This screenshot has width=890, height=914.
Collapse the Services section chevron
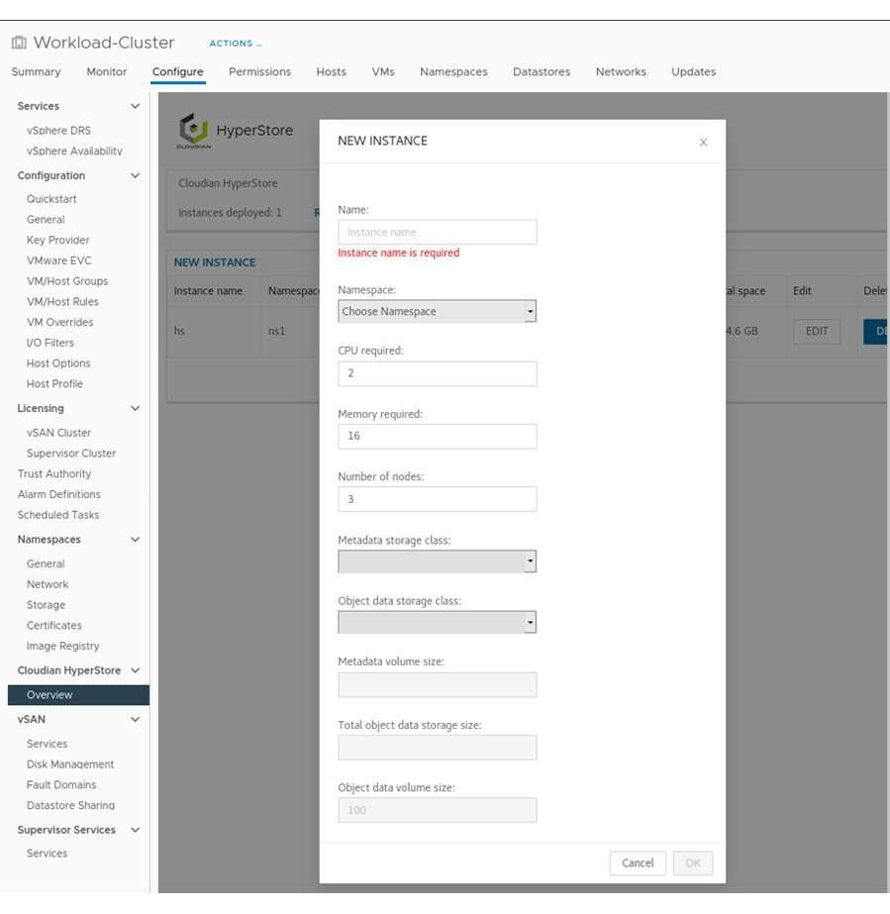tap(136, 106)
